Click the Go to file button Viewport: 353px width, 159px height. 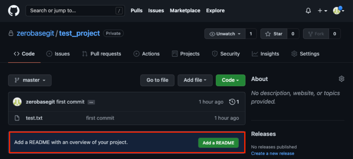coord(157,80)
